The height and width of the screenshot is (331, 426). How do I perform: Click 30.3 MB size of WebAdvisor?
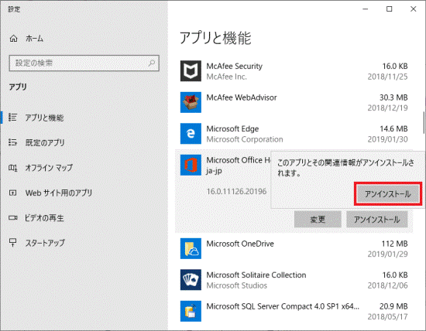point(393,97)
